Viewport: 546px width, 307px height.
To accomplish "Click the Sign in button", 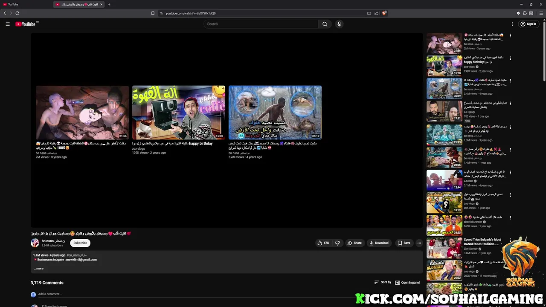I will pyautogui.click(x=528, y=24).
